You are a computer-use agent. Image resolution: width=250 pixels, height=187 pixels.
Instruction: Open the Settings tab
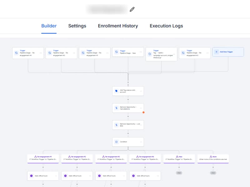[77, 26]
